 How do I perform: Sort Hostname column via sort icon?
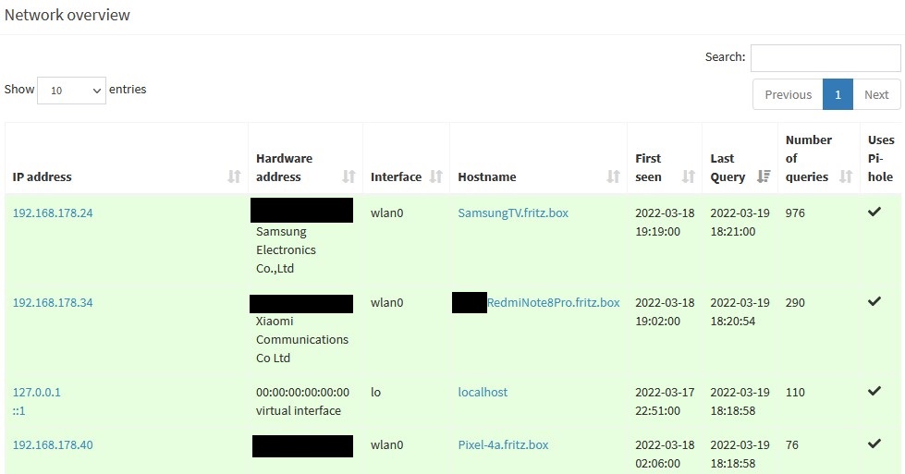point(613,176)
